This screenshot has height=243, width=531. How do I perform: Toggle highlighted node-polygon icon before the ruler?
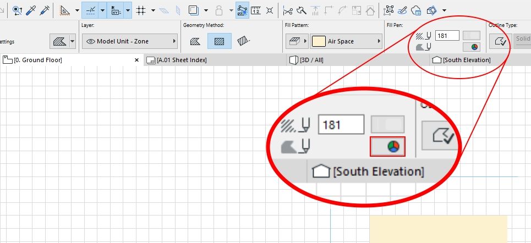point(243,10)
